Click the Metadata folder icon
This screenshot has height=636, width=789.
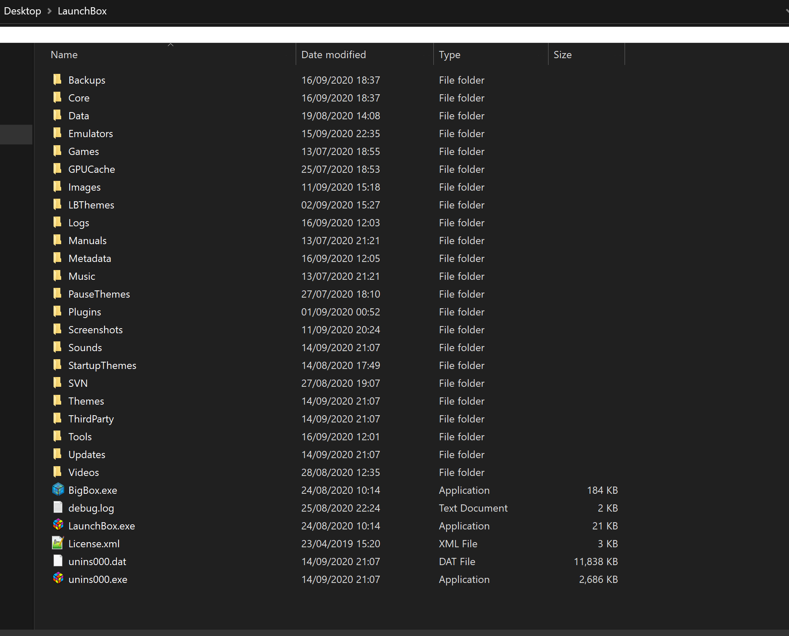tap(57, 258)
